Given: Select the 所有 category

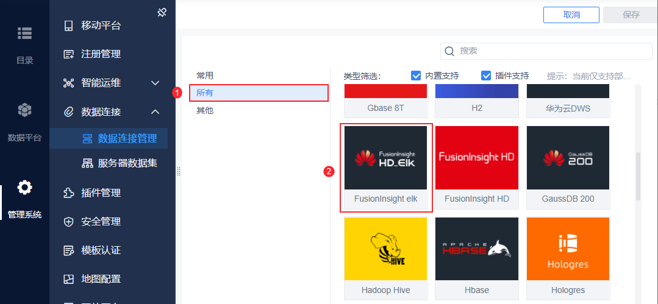Looking at the screenshot, I should [259, 93].
